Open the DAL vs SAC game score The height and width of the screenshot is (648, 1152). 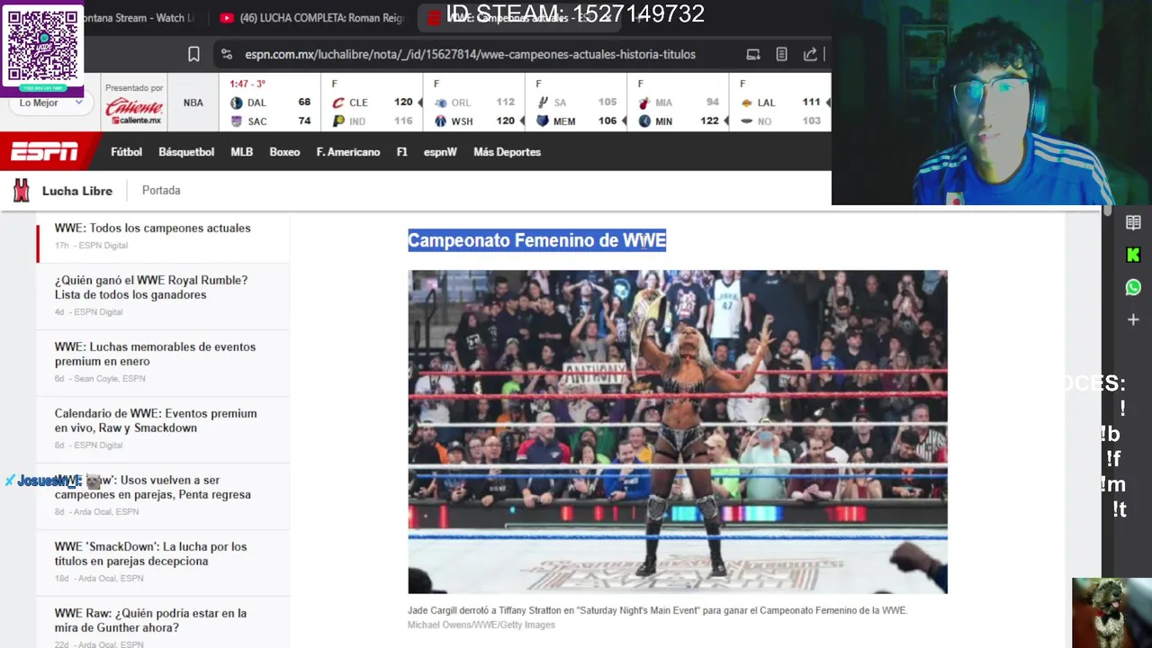pos(270,102)
